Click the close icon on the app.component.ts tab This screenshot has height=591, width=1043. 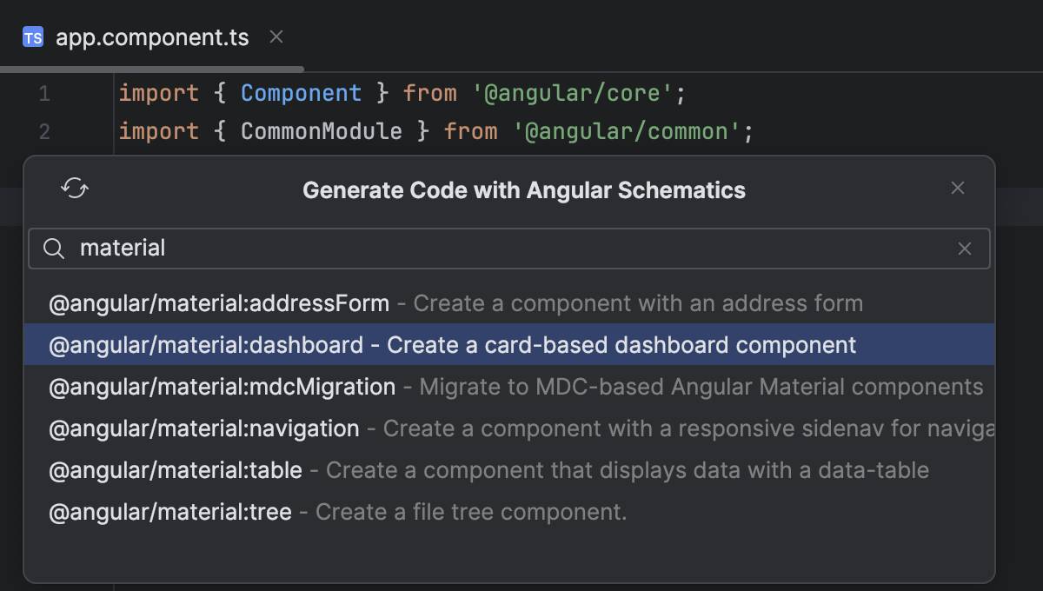(x=276, y=37)
